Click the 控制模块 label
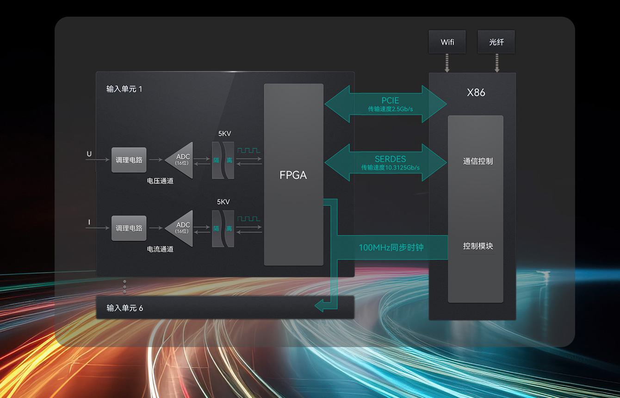Screen dimensions: 620x398 [477, 246]
